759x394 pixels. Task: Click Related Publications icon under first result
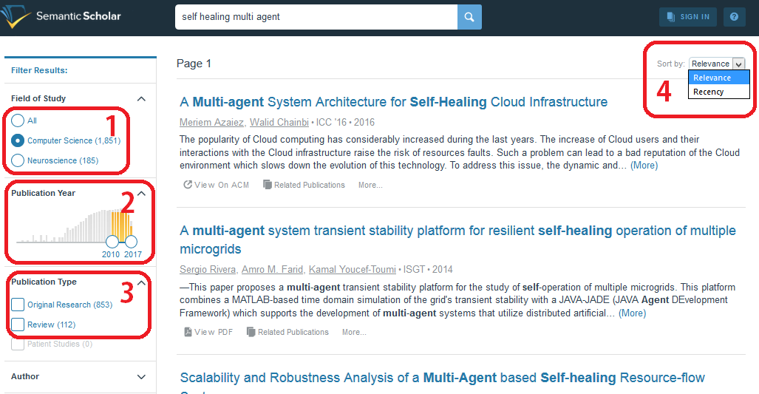coord(268,185)
